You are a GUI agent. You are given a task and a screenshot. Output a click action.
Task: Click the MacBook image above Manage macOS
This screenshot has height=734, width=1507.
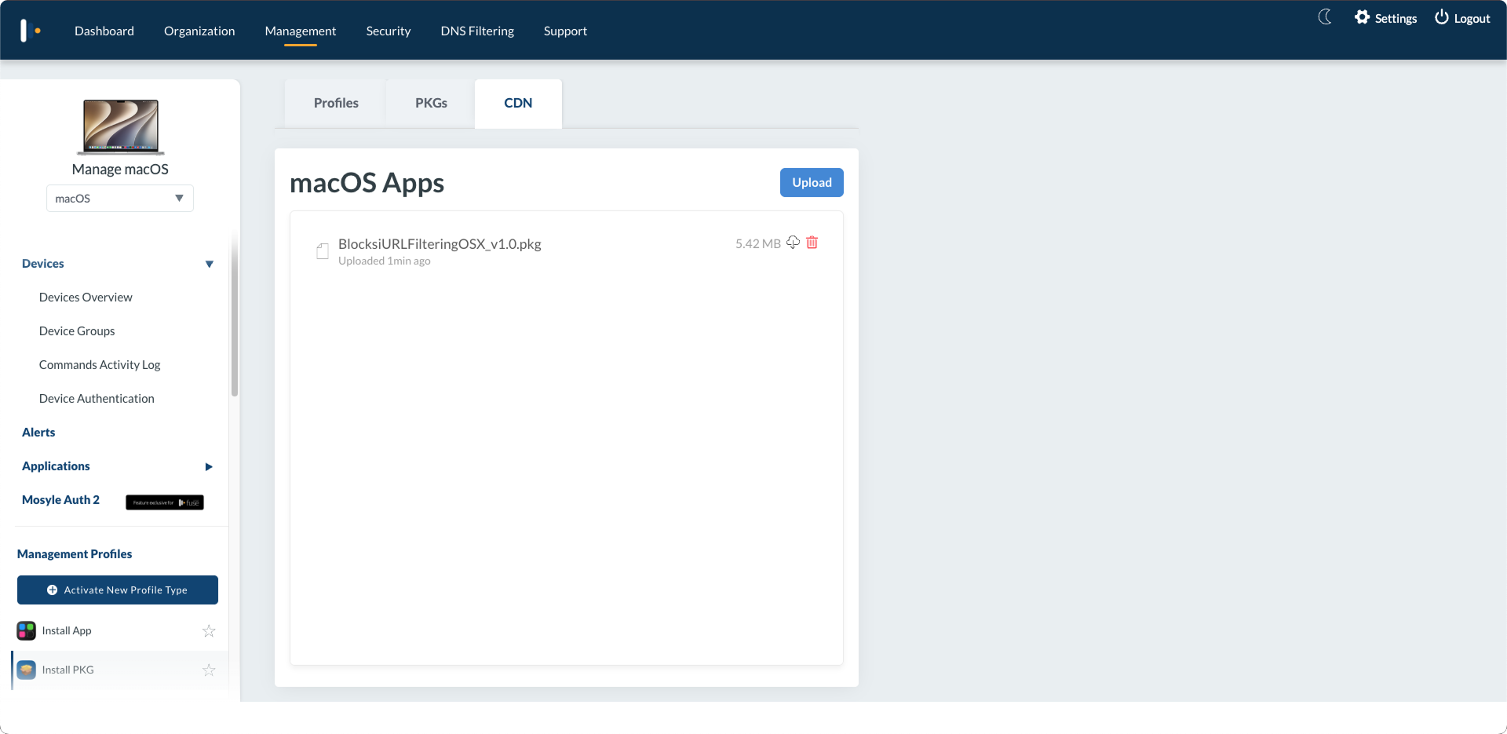pos(121,127)
